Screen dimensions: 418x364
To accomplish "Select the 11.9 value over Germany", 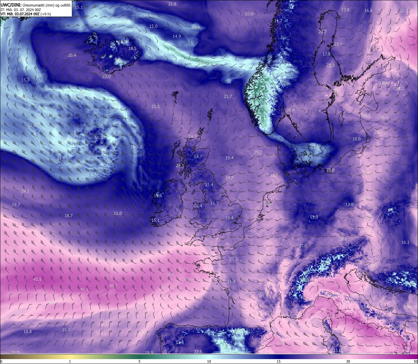I will pos(314,217).
